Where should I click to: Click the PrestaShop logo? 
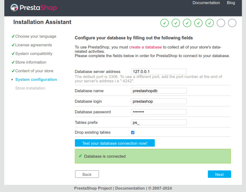33,8
